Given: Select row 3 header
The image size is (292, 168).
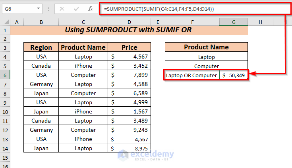Looking at the screenshot, I should 5,47.
